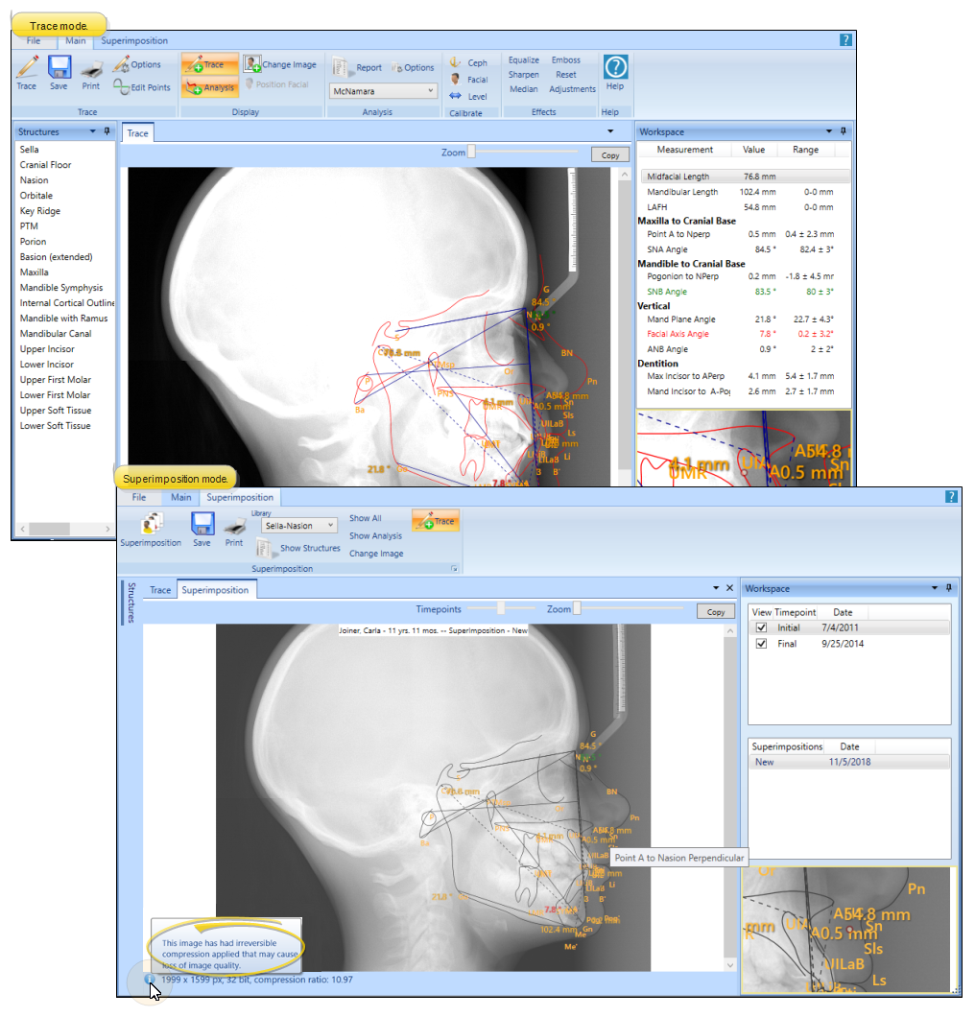This screenshot has width=975, height=1017.
Task: Click Show Analysis in the Superimposition ribbon
Action: tap(375, 536)
